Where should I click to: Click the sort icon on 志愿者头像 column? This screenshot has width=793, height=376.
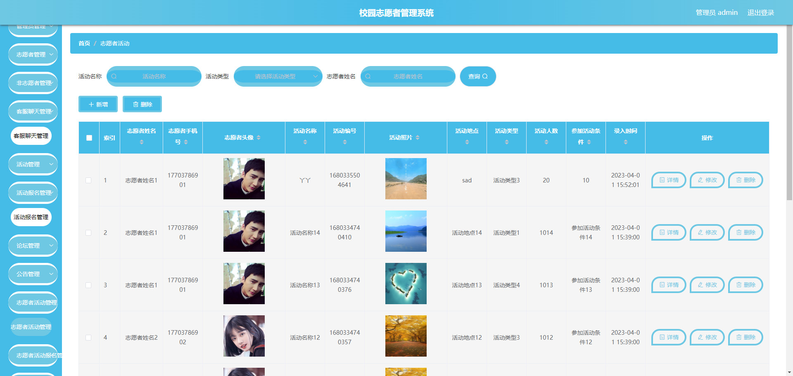(x=259, y=137)
